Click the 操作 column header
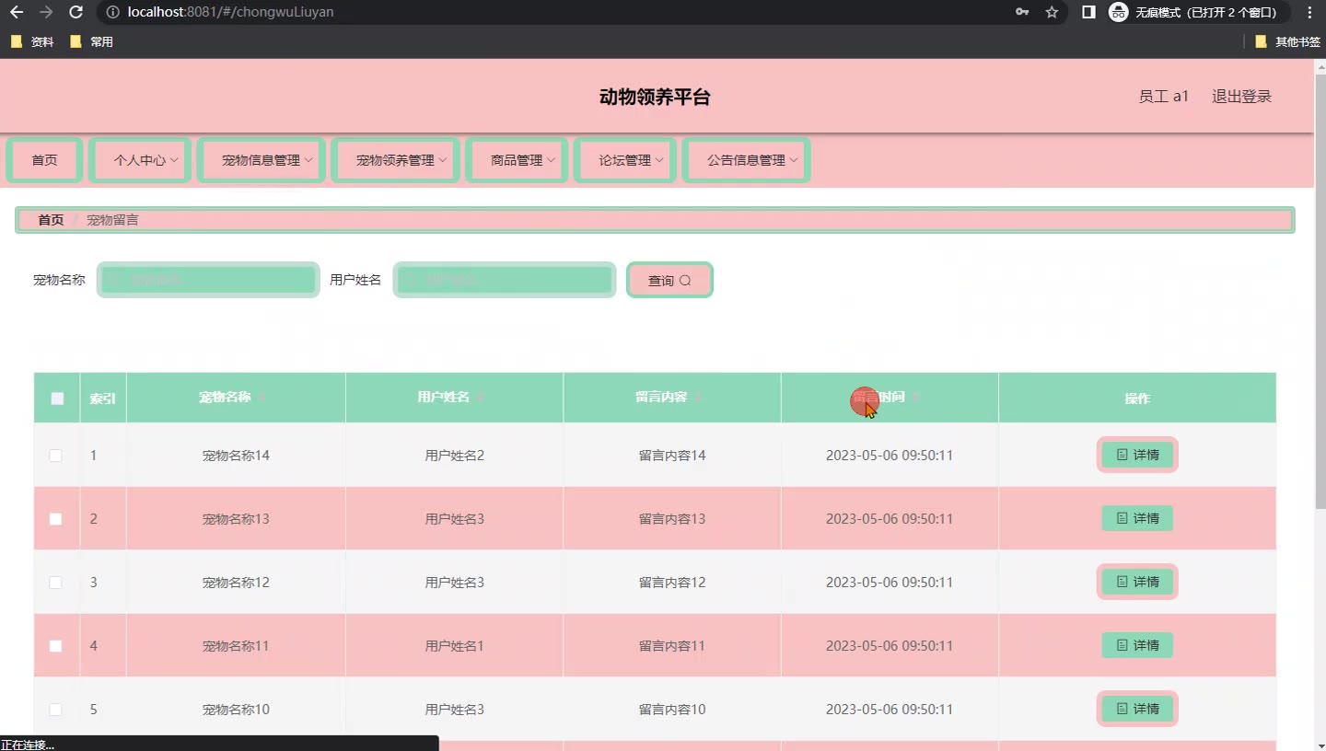1326x751 pixels. 1137,399
